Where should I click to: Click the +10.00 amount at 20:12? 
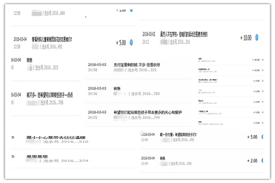tap(246, 38)
